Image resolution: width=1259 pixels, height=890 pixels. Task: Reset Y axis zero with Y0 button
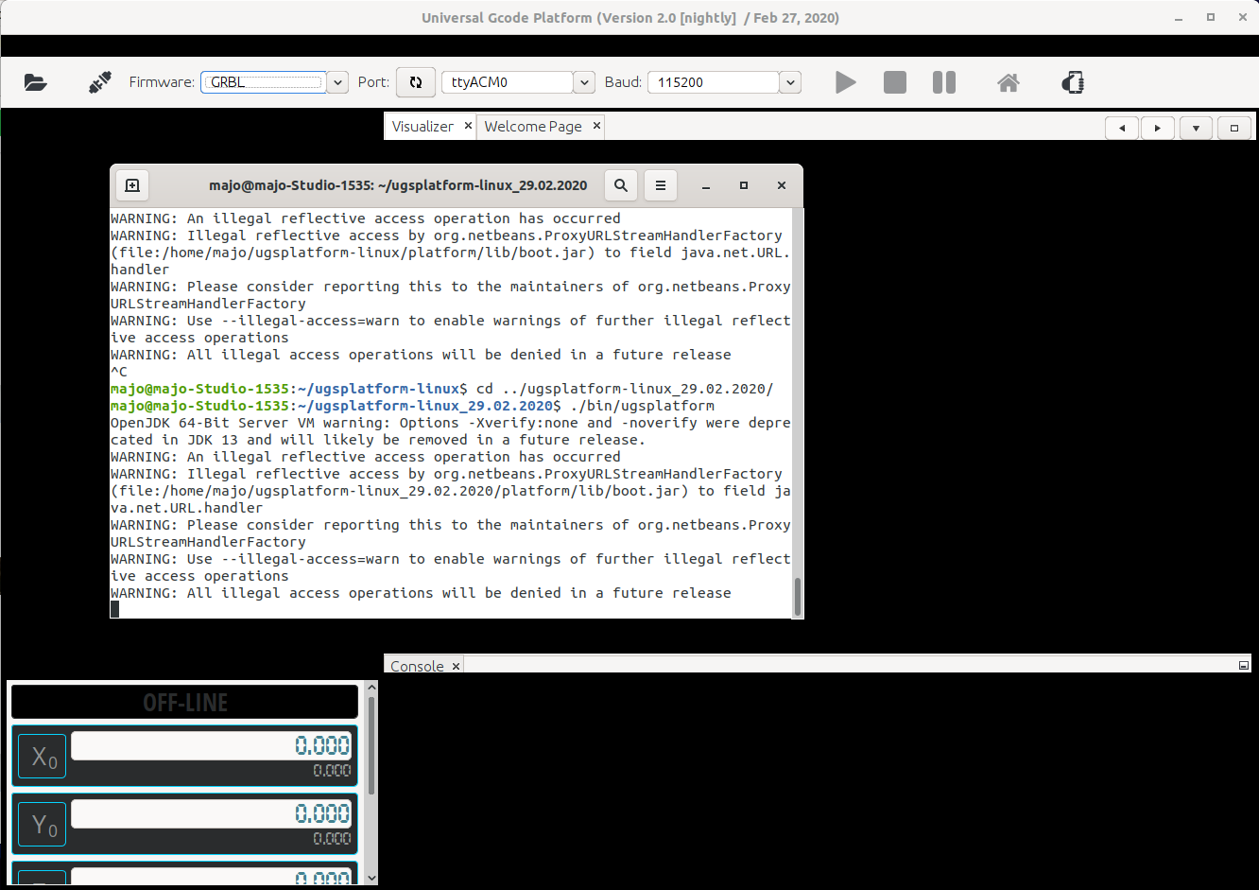coord(43,825)
